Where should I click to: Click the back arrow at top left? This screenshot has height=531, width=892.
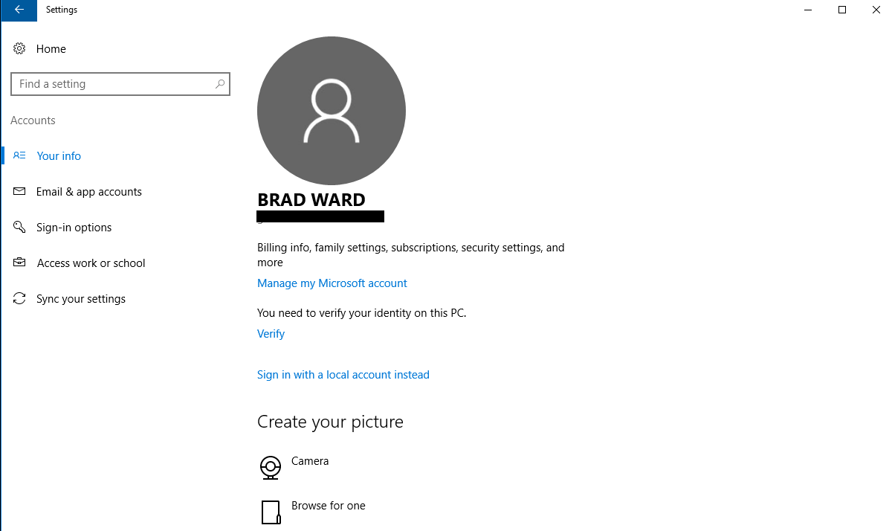pyautogui.click(x=18, y=10)
